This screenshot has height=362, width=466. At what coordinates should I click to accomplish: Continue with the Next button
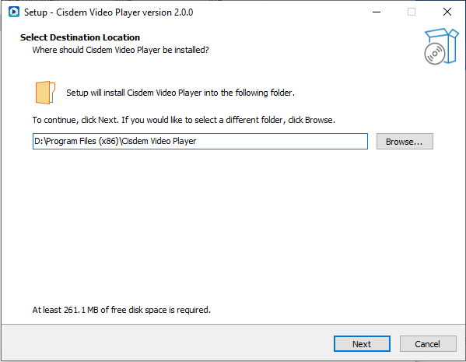[x=362, y=344]
